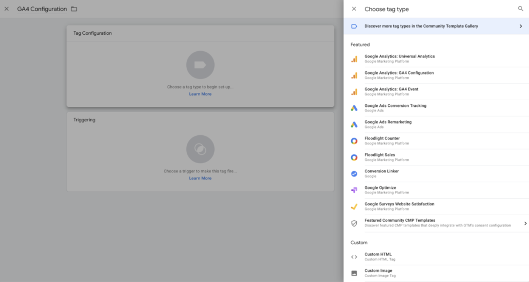
Task: Open Learn More under Triggering
Action: 200,178
